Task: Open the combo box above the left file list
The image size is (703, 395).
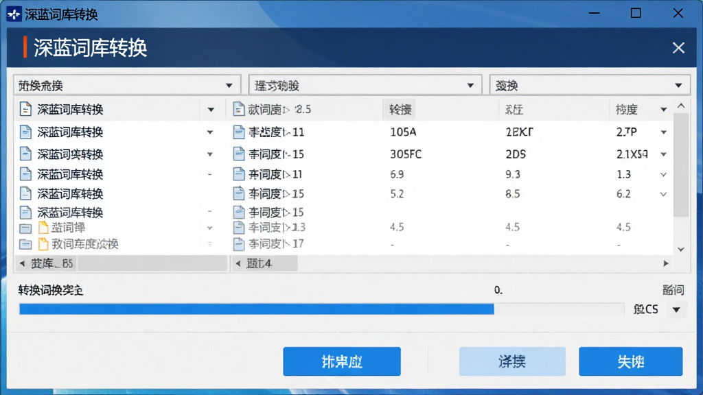Action: click(x=127, y=85)
